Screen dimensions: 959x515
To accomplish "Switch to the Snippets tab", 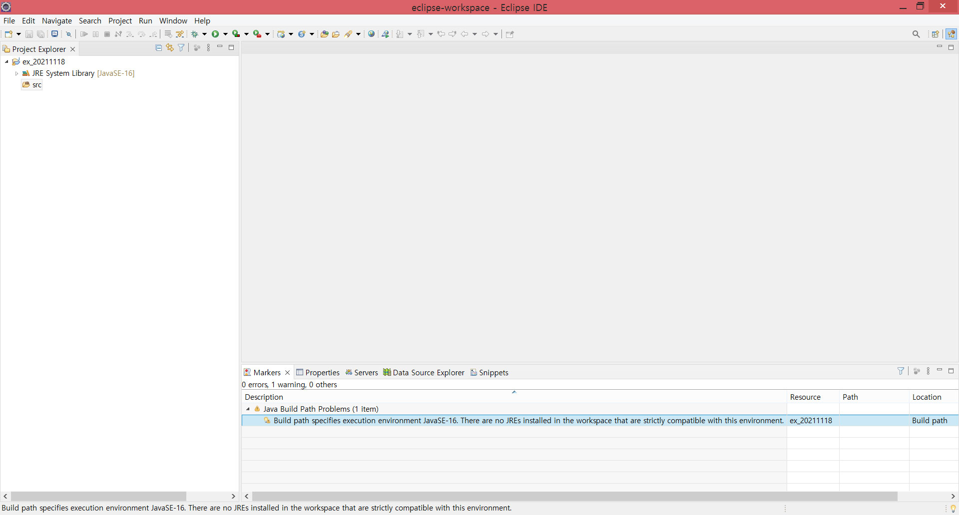I will tap(489, 372).
